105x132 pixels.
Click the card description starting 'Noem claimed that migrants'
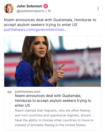pos(54,118)
